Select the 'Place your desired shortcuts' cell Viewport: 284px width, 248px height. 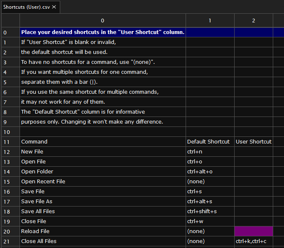[x=103, y=32]
